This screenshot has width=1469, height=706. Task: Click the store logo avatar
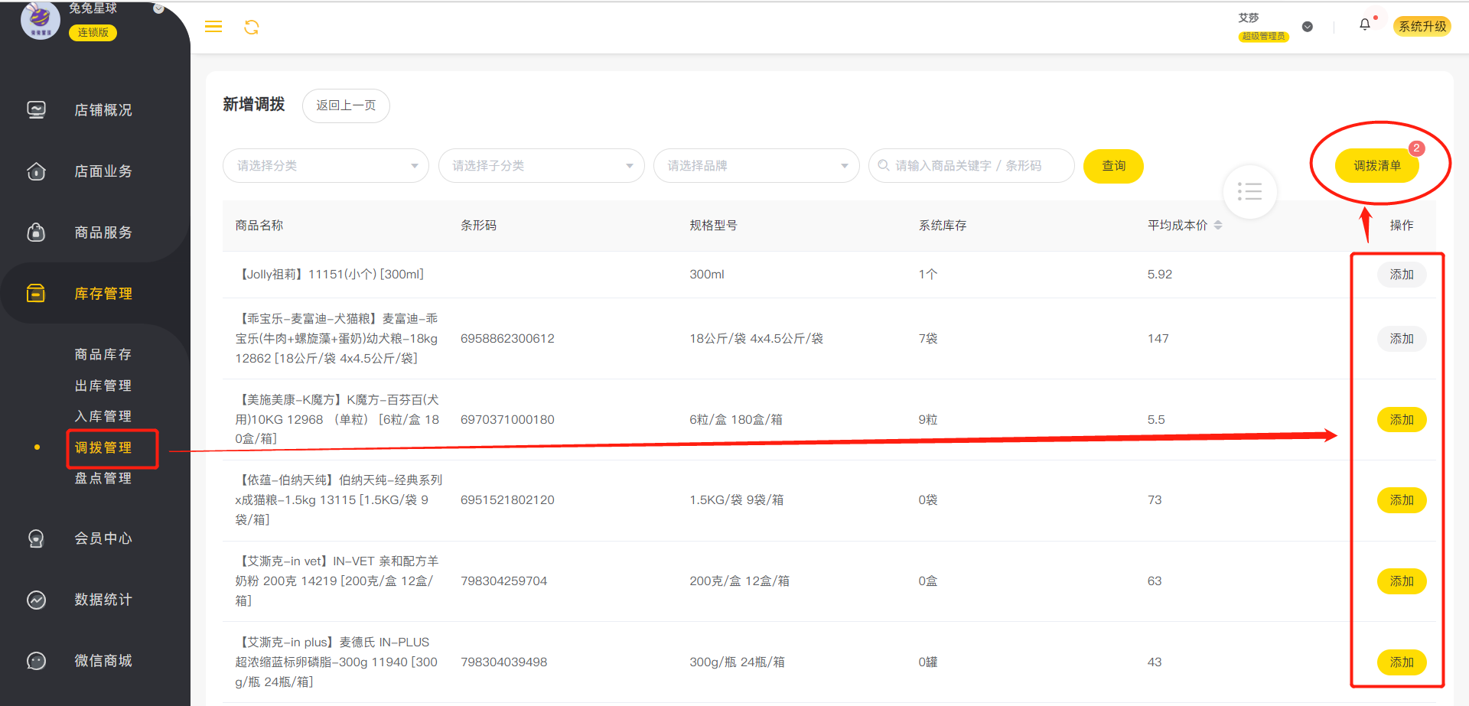click(x=40, y=20)
